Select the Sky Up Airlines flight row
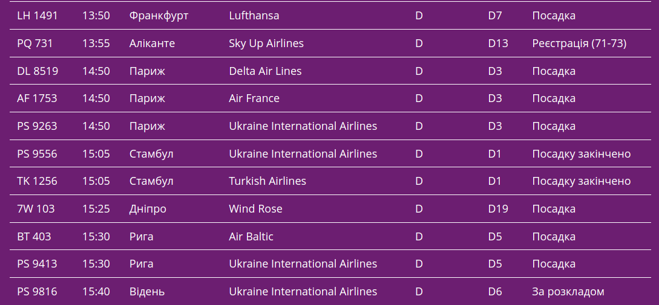This screenshot has width=659, height=305. [266, 43]
